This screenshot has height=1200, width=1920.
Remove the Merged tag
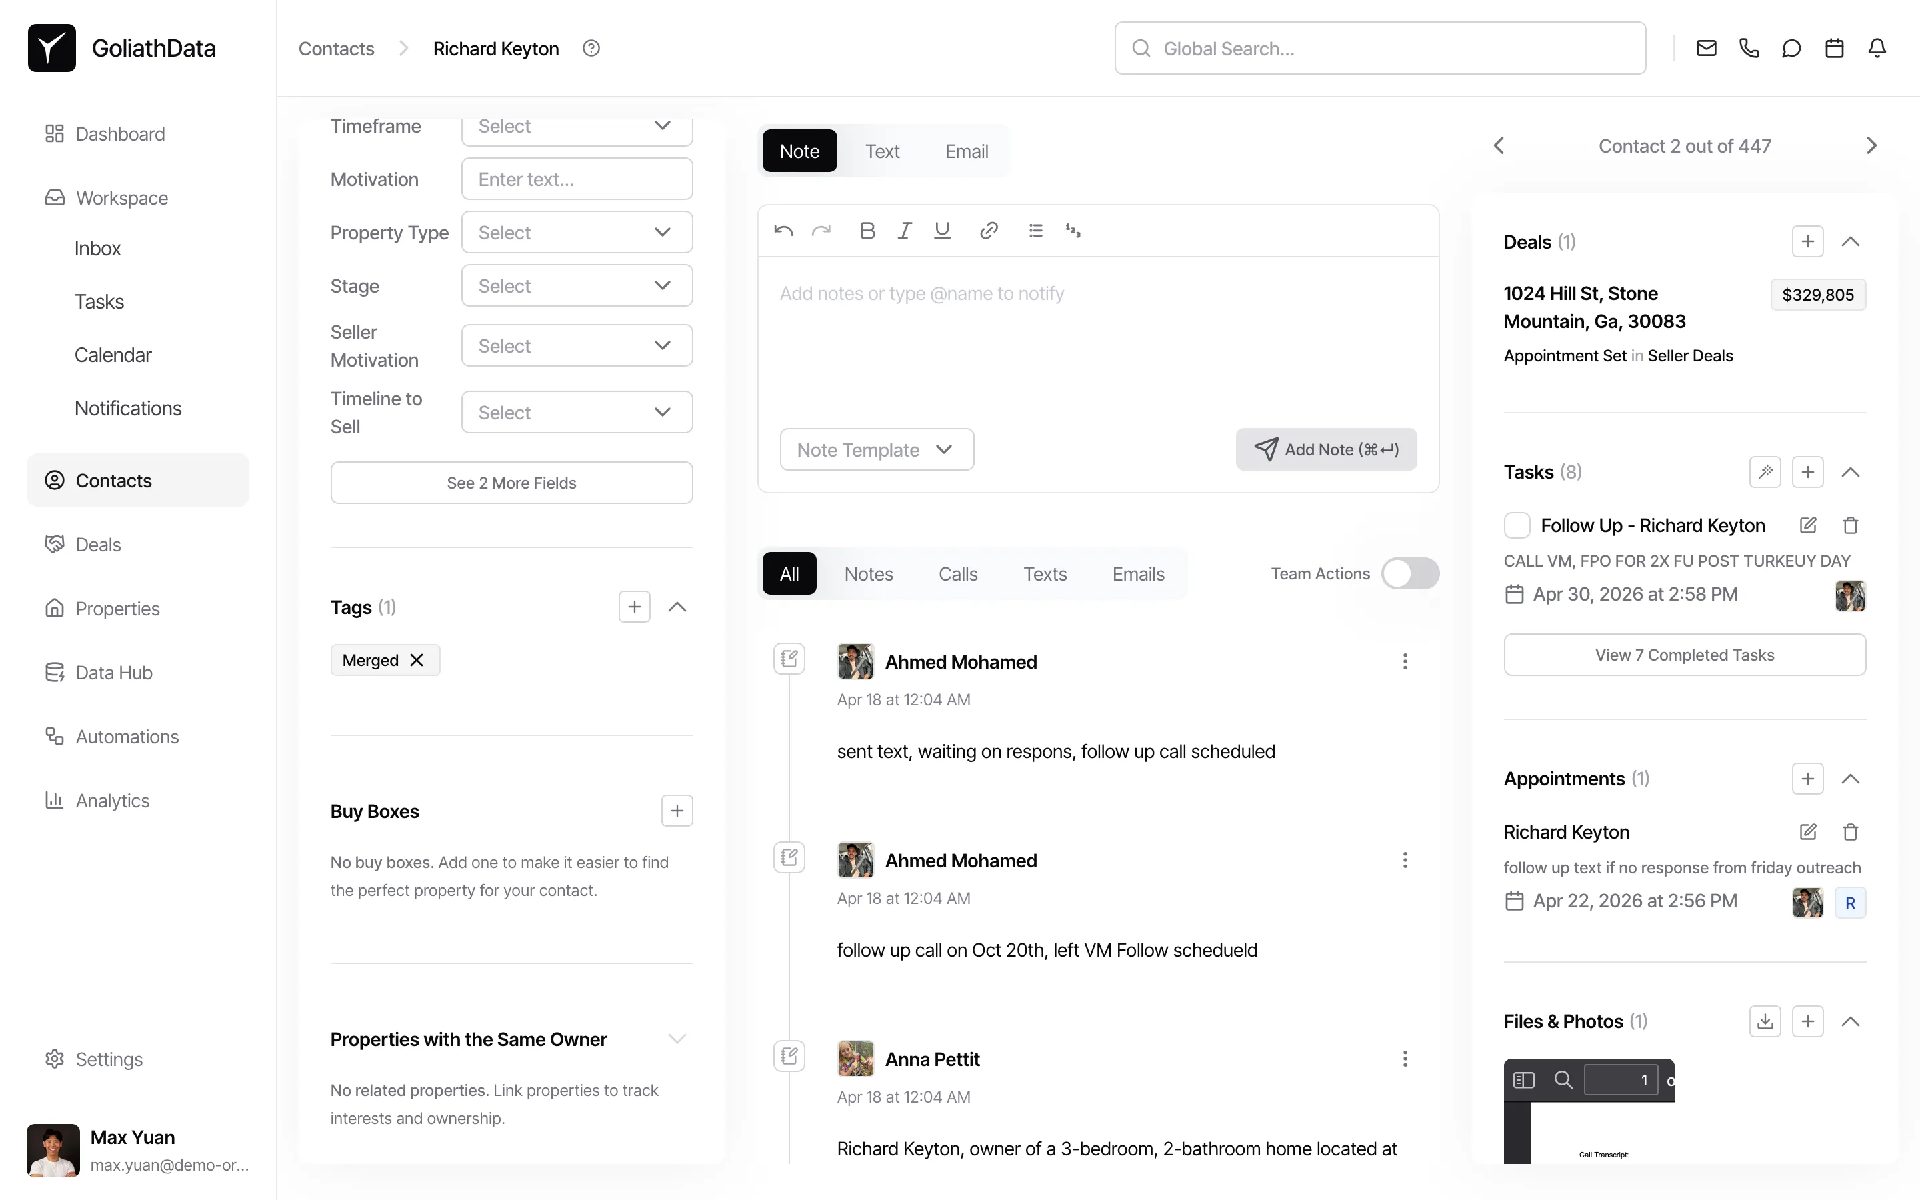(x=417, y=660)
